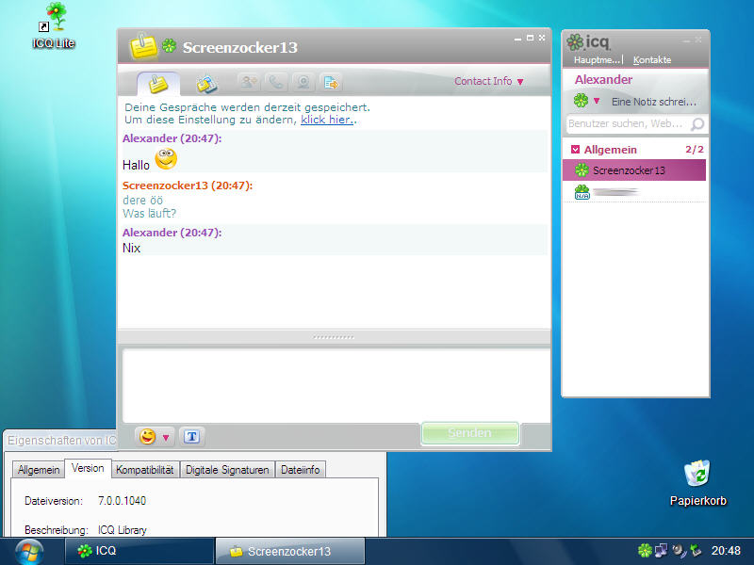Click the 'Alexander (20:47):' header above Hallo
The image size is (754, 565).
172,138
